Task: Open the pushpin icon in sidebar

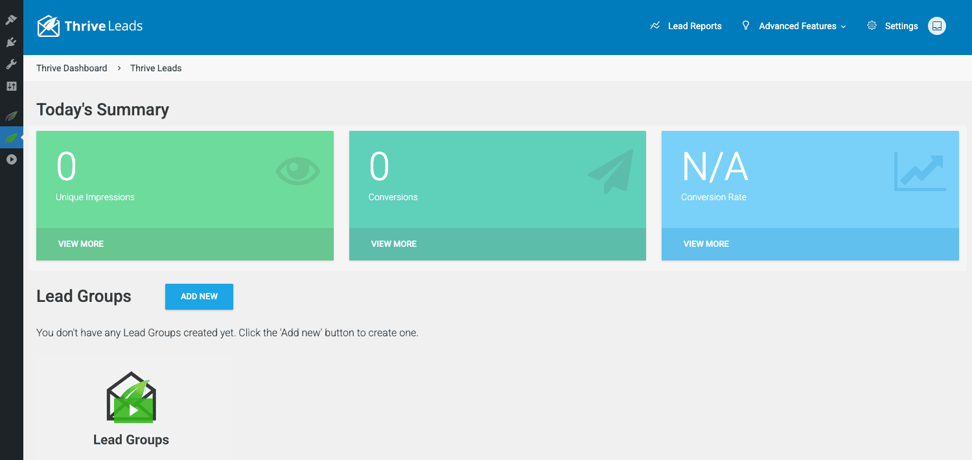Action: pyautogui.click(x=11, y=20)
